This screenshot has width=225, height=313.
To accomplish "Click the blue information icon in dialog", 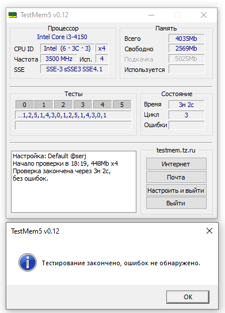I will click(28, 262).
